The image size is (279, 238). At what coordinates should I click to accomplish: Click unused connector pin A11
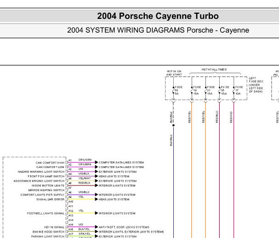71,206
